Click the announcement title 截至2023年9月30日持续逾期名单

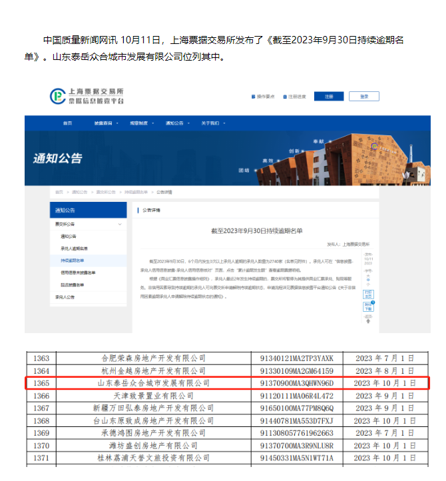click(257, 231)
